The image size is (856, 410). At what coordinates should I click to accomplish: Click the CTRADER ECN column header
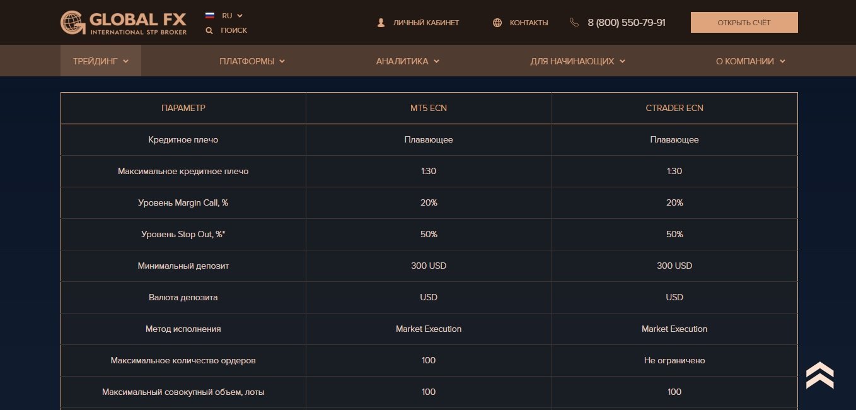674,108
